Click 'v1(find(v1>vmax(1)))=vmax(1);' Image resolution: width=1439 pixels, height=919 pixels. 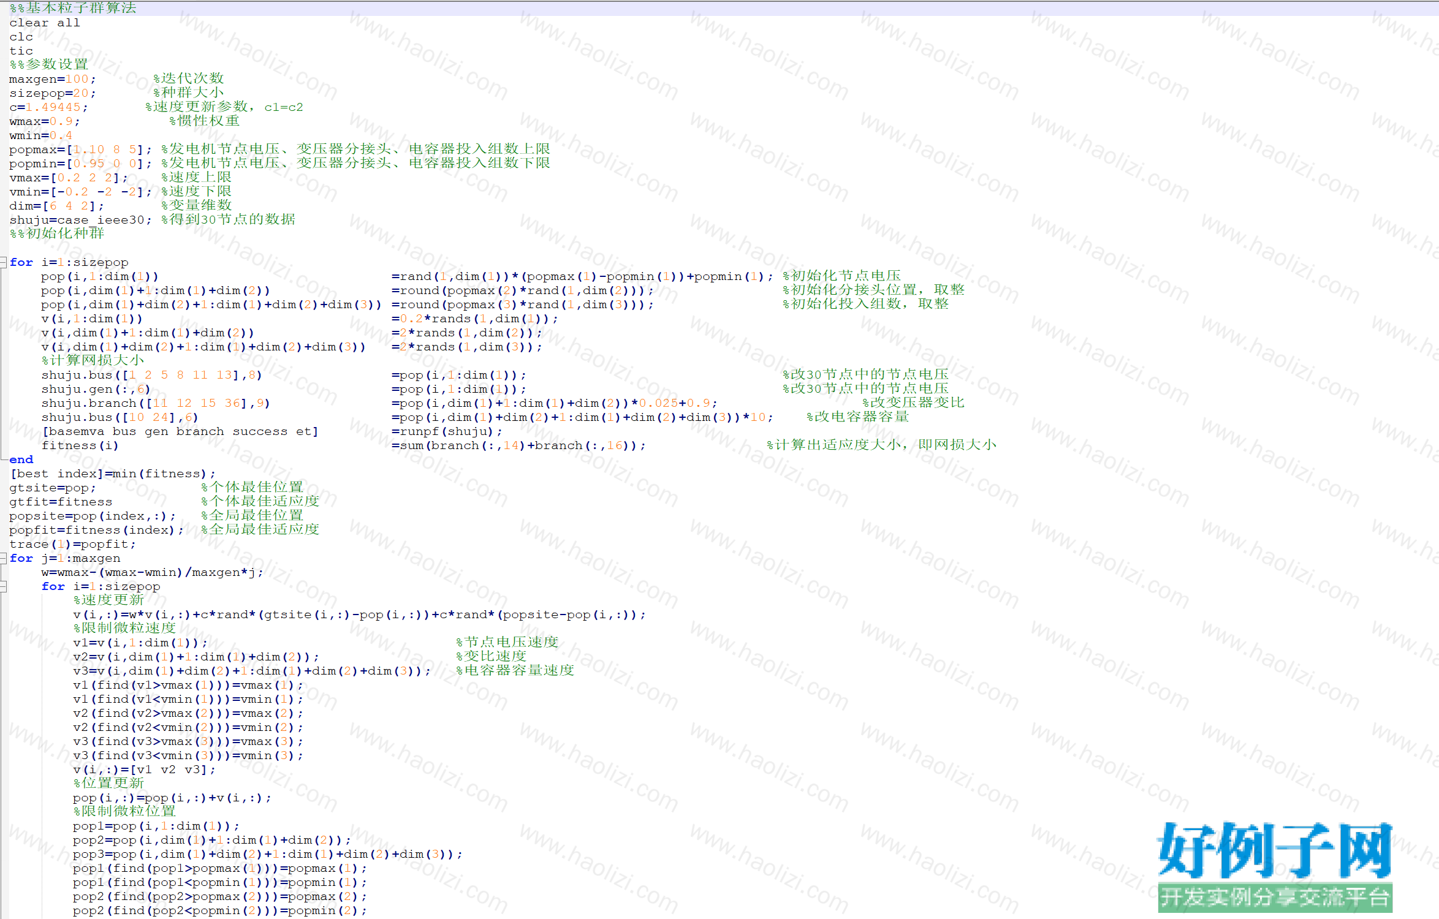188,685
